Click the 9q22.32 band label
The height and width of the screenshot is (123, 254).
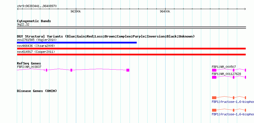click(23, 25)
